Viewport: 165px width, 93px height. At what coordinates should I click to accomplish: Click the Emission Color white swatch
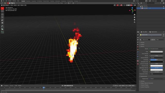click(x=156, y=66)
